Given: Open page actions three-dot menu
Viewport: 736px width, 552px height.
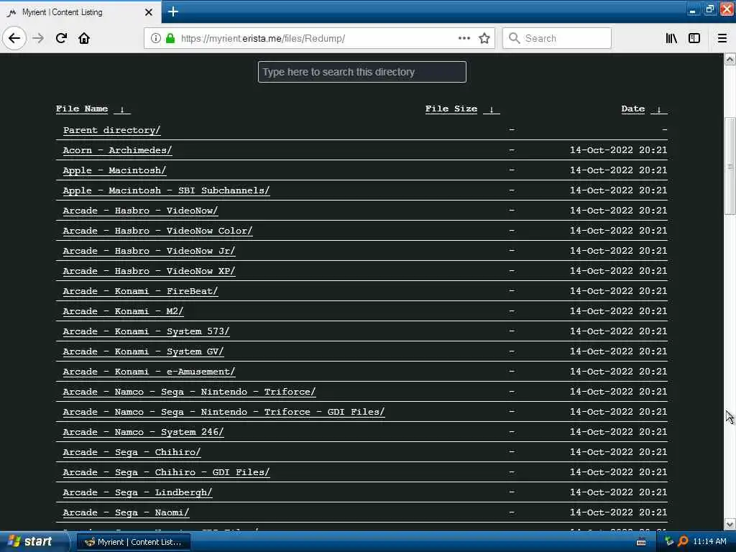Looking at the screenshot, I should click(464, 38).
